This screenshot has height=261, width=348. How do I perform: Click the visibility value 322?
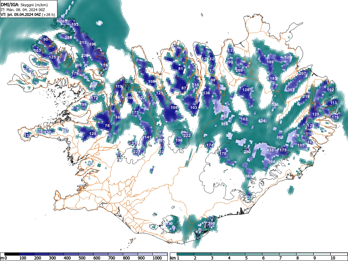point(142,98)
